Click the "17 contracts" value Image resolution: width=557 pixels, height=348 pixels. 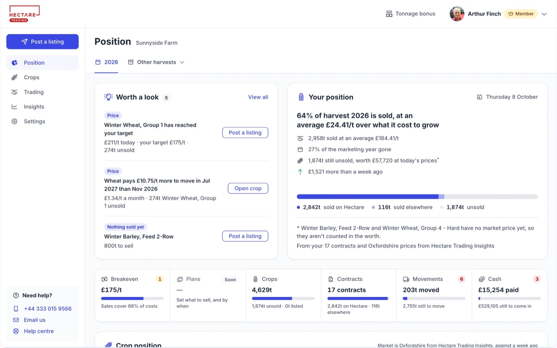pyautogui.click(x=347, y=290)
